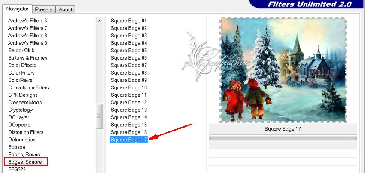Select the Square Edge 01 effect
365x173 pixels.
[129, 21]
